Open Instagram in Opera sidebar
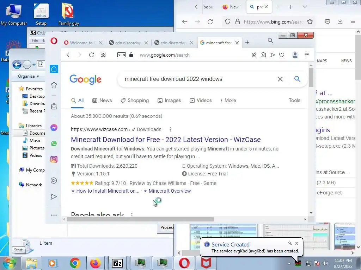Image resolution: width=361 pixels, height=270 pixels. (54, 159)
